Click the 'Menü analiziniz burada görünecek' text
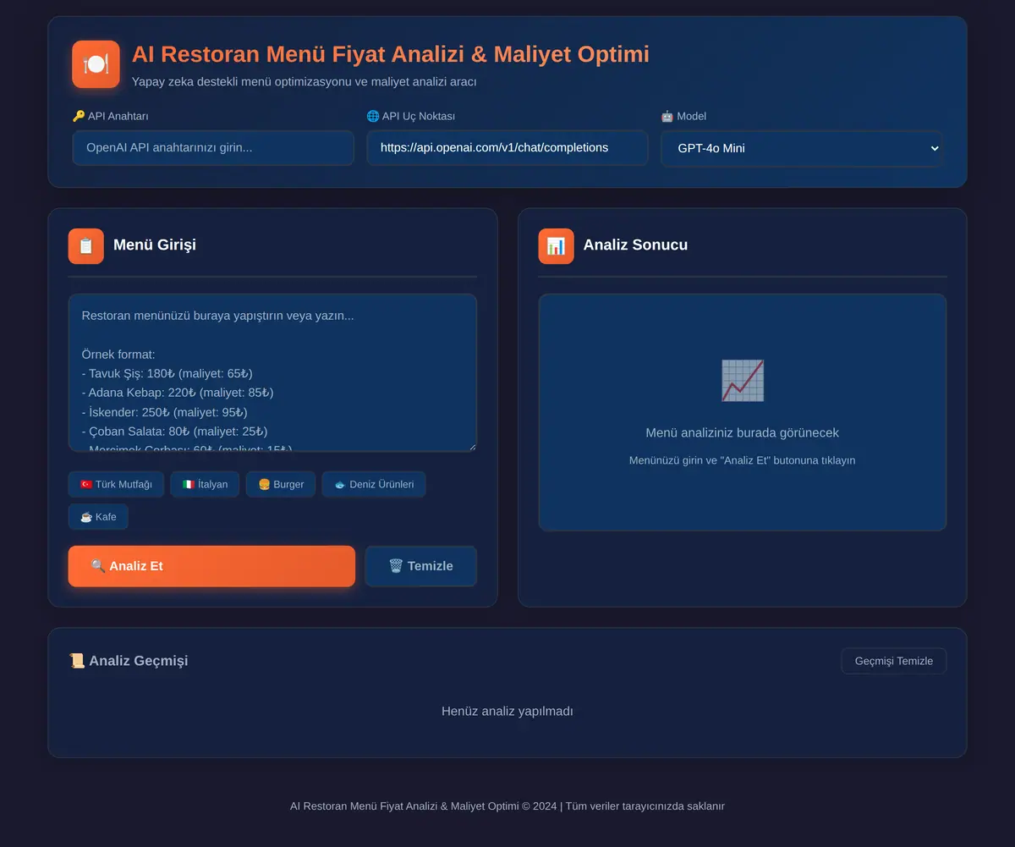Viewport: 1015px width, 847px height. coord(743,433)
